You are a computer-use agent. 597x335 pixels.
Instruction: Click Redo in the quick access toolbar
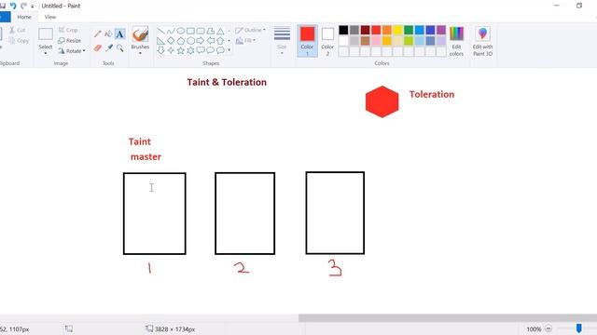coord(23,6)
